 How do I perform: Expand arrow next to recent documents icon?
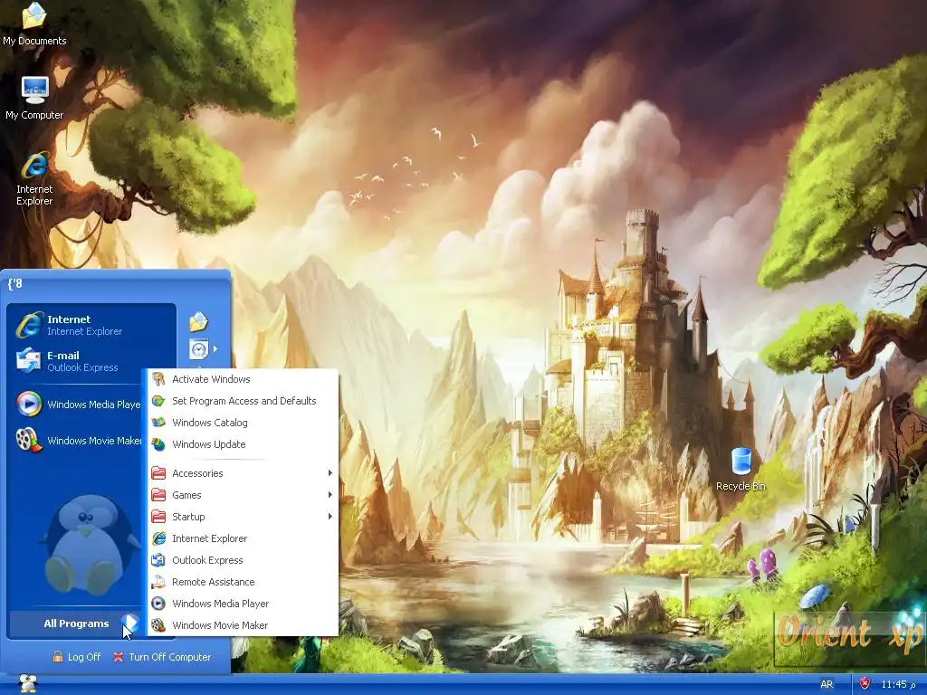(x=215, y=349)
